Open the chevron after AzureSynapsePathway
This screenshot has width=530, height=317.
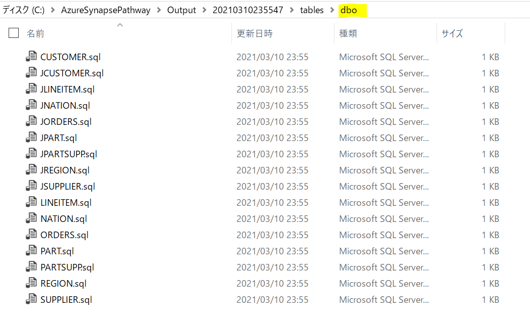coord(159,10)
